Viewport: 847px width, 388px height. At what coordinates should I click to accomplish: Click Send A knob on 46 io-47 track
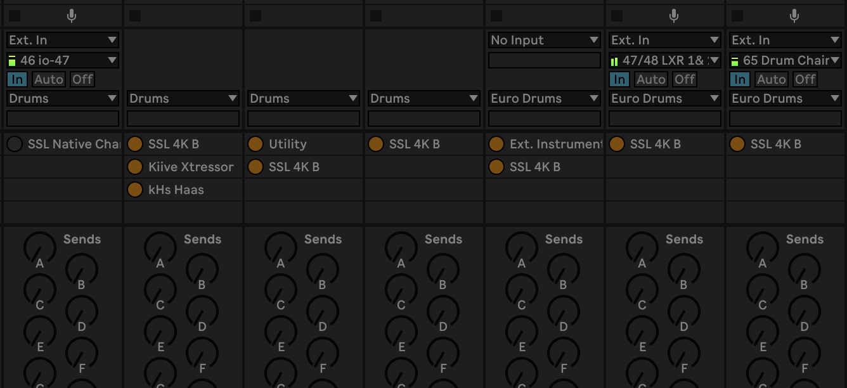39,248
